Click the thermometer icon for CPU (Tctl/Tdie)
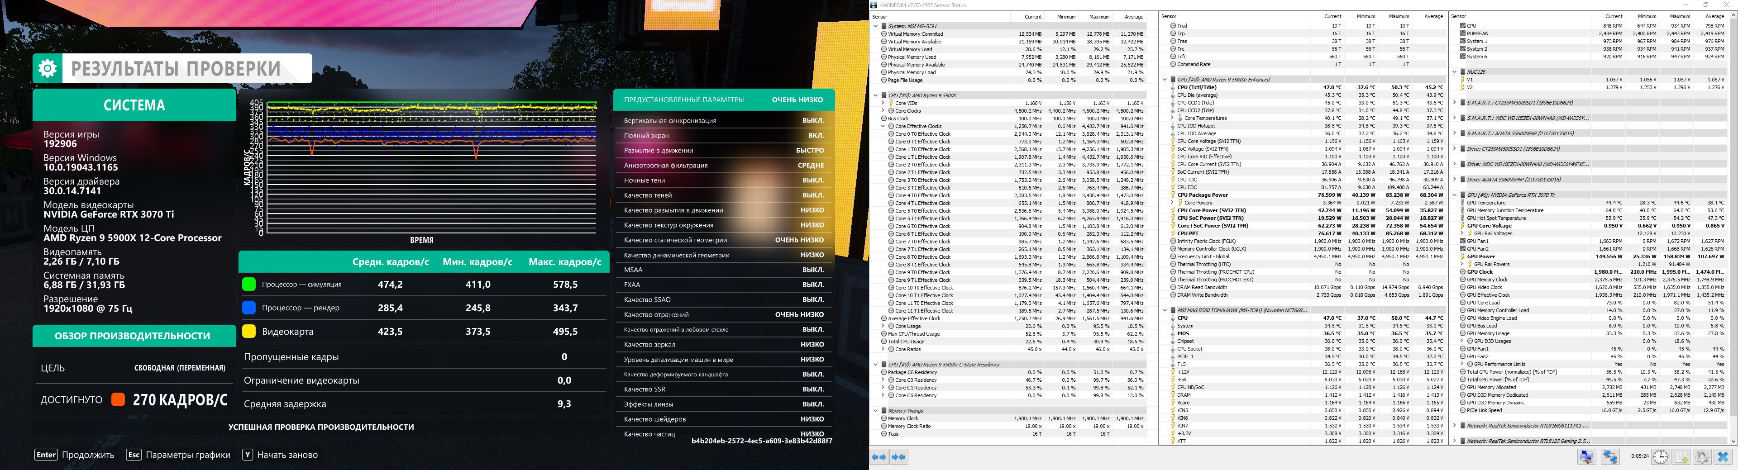Viewport: 1738px width, 470px height. 1173,87
